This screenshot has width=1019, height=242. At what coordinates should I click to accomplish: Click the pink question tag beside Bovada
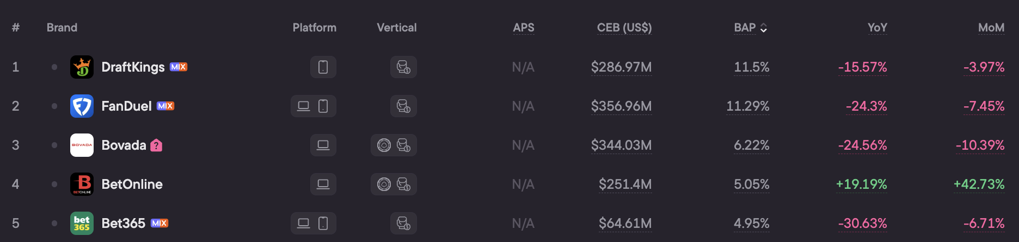156,145
